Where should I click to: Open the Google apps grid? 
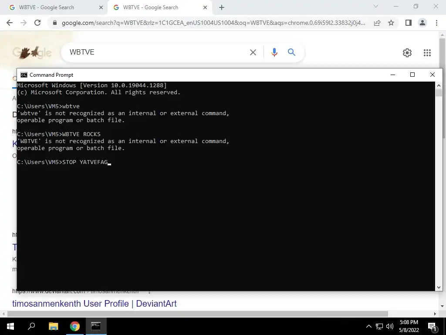point(427,53)
